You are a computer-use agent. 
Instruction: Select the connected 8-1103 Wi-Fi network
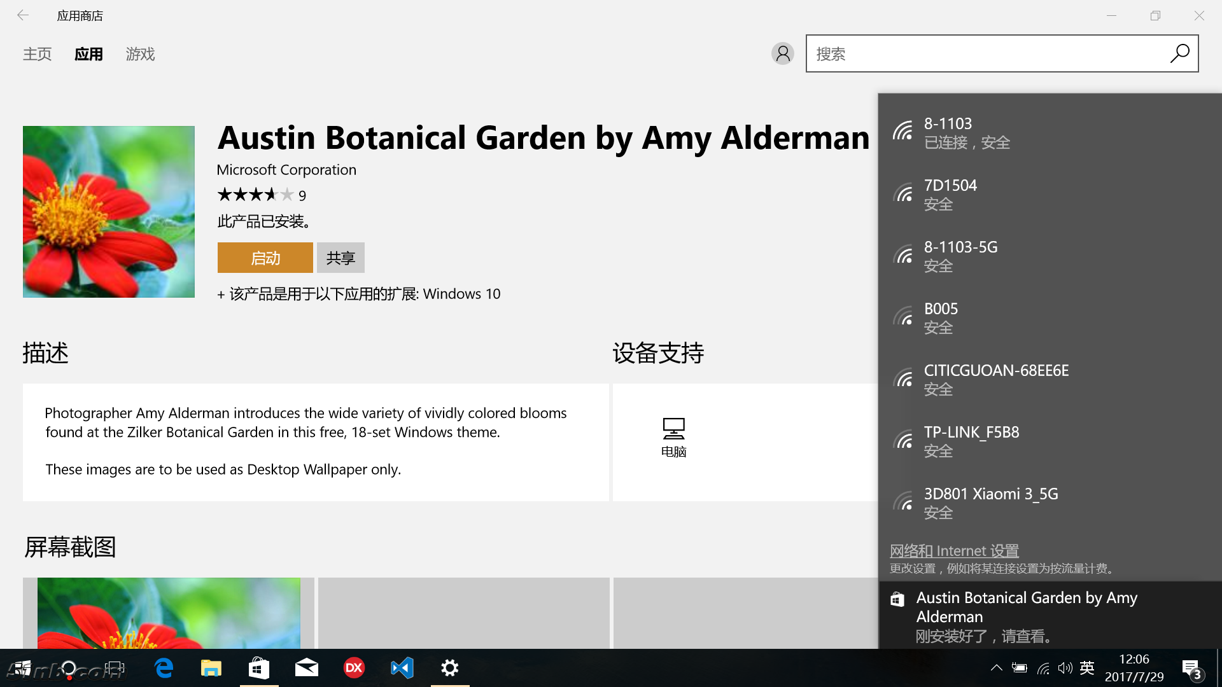[1050, 133]
